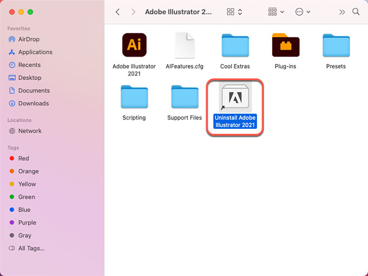Select the Orange tag
Image resolution: width=368 pixels, height=276 pixels.
pyautogui.click(x=24, y=172)
